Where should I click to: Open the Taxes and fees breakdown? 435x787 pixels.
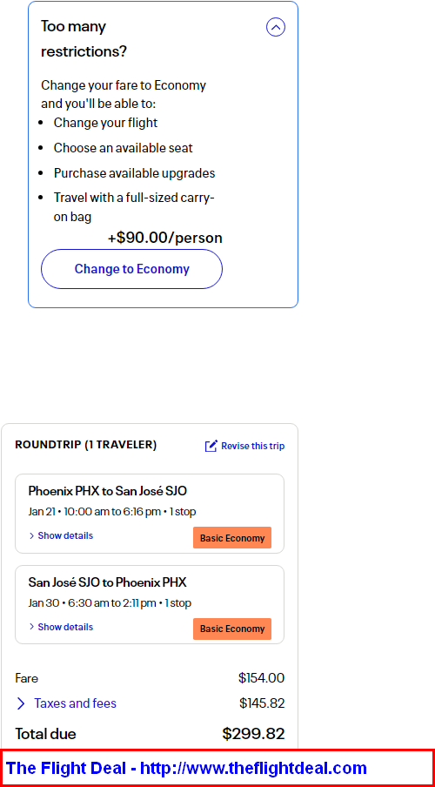click(76, 703)
